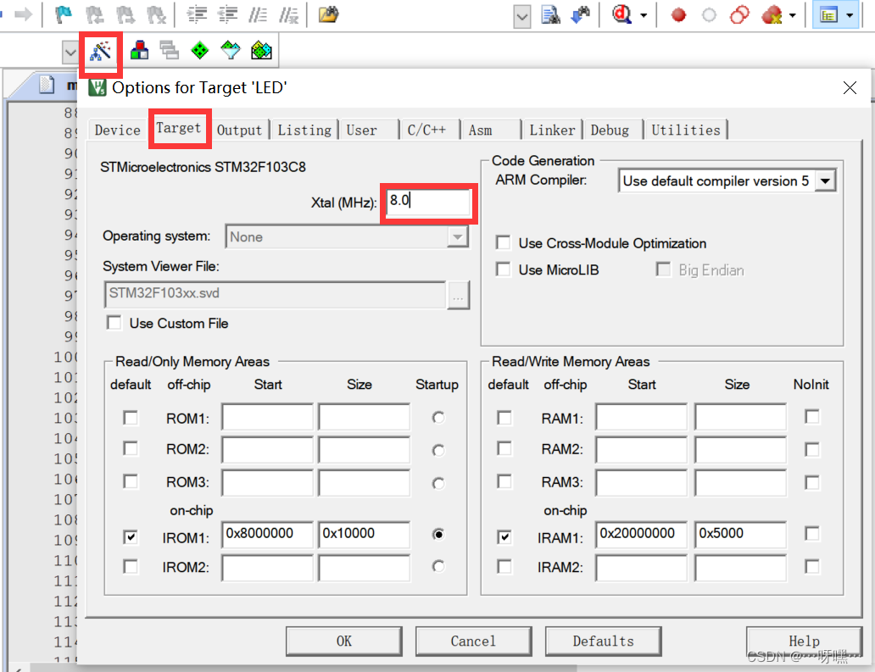Start debug session magnifier icon
Screen dimensions: 875x672
621,15
